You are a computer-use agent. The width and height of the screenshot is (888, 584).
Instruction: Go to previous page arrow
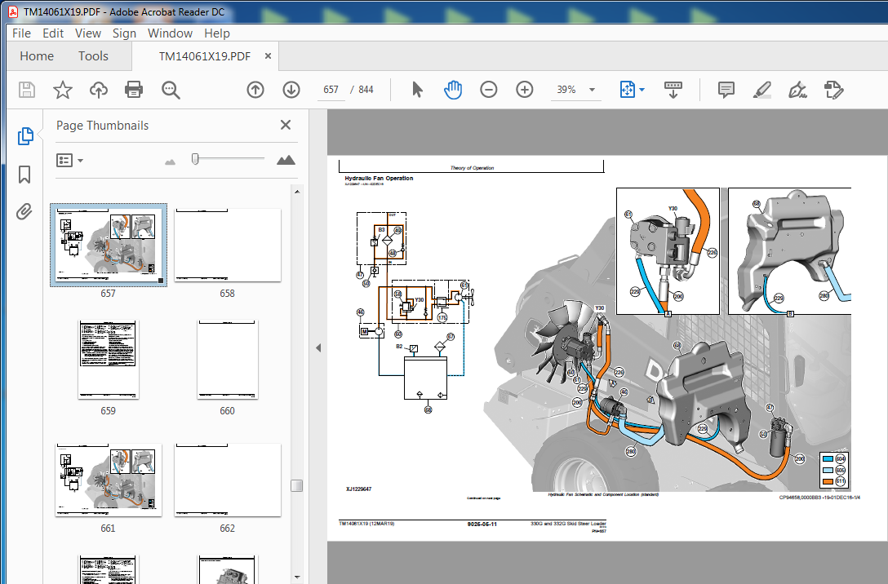255,90
